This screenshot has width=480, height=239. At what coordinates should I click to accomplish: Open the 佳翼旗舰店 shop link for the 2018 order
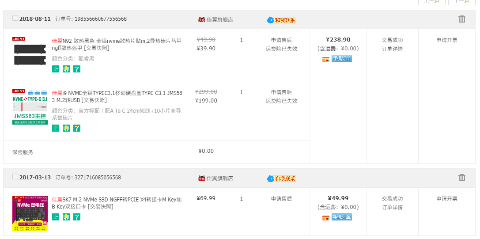(x=220, y=19)
